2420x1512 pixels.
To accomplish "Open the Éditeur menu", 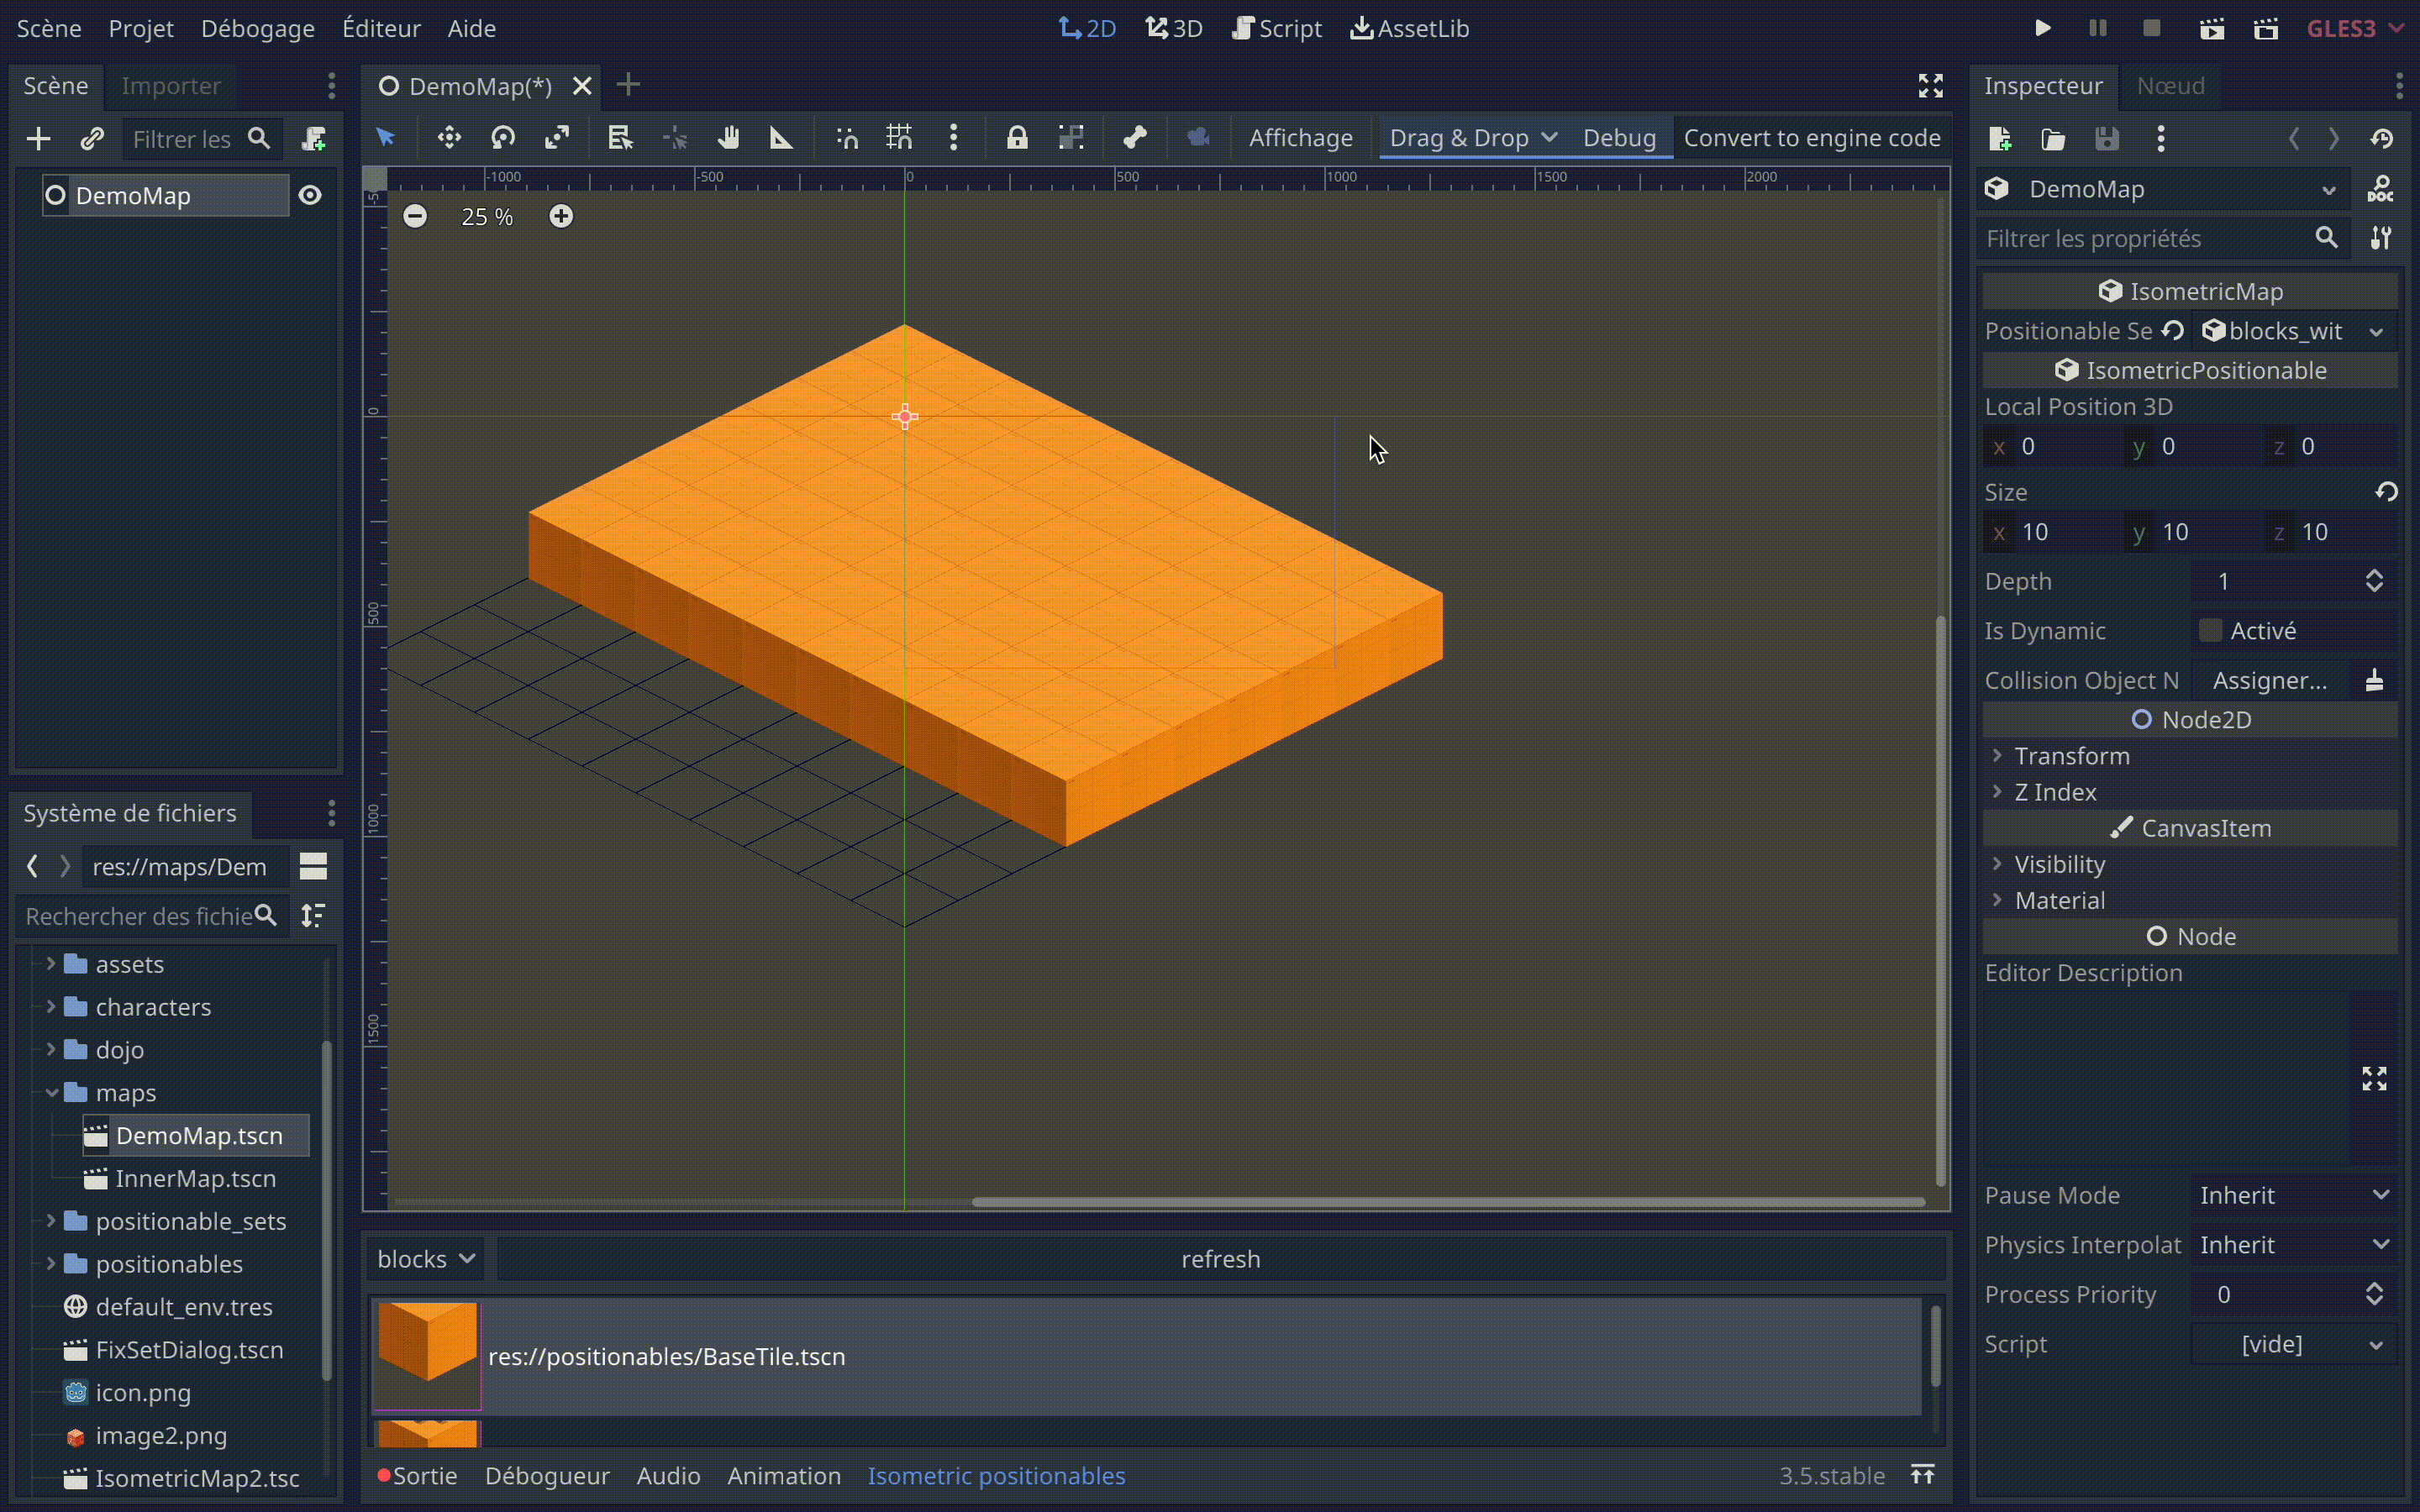I will [x=381, y=28].
